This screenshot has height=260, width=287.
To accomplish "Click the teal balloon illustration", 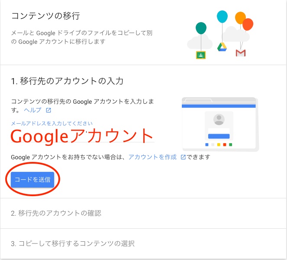I will coord(201,28).
